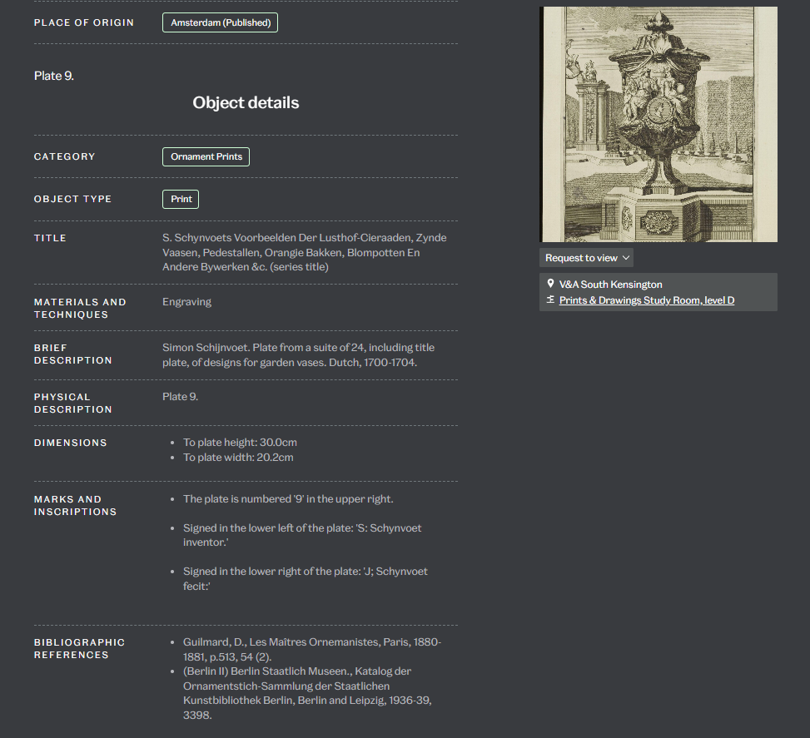Image resolution: width=810 pixels, height=738 pixels.
Task: Click the Engraving materials and techniques value
Action: (x=186, y=302)
